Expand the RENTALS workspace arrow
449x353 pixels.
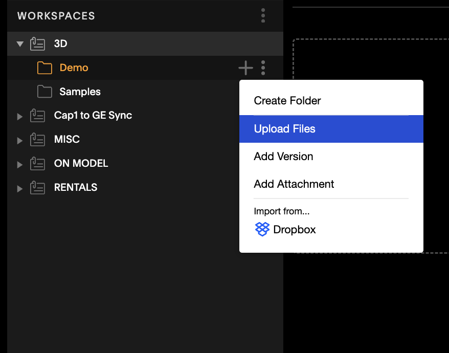pos(19,189)
